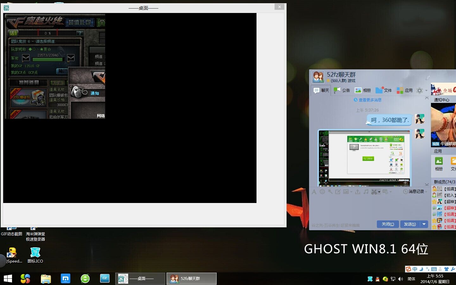Switch to the 文件 tab
456x285 pixels.
[x=384, y=90]
